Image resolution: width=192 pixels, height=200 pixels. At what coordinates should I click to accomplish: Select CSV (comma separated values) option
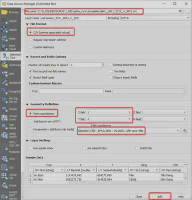point(50,32)
